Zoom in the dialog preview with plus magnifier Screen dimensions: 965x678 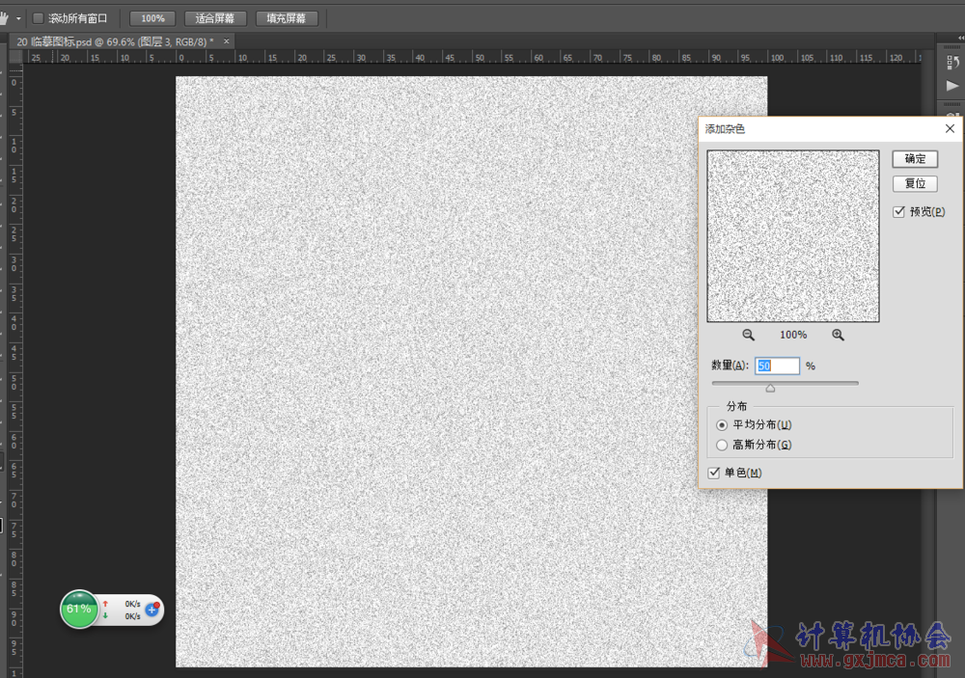pyautogui.click(x=839, y=335)
